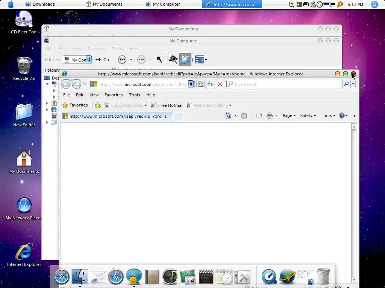
Task: Expand the network globe node in Folders tree
Action: 47,110
